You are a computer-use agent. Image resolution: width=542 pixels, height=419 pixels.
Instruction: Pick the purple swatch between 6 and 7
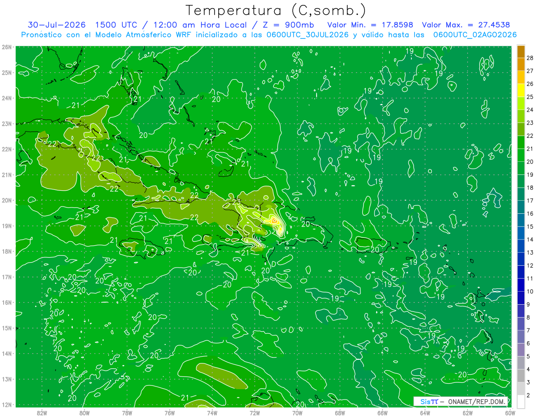[x=521, y=337]
